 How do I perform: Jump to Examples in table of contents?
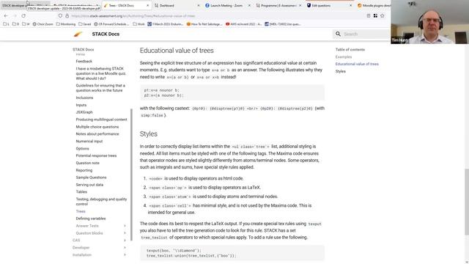click(x=344, y=57)
